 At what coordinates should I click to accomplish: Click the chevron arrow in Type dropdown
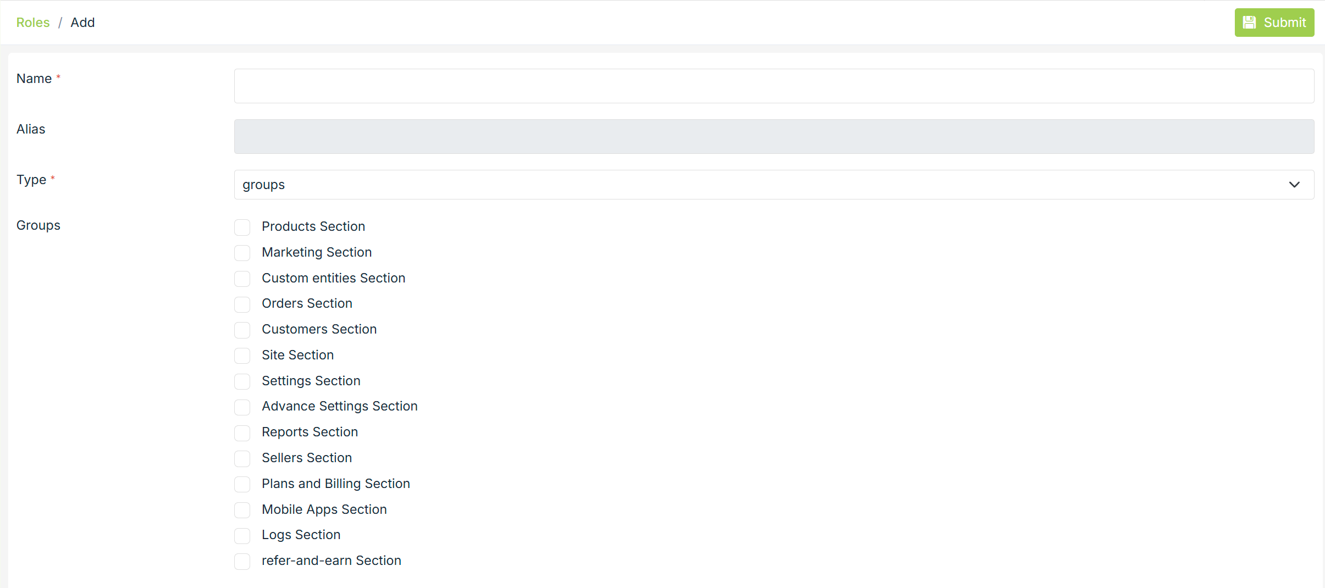tap(1294, 185)
